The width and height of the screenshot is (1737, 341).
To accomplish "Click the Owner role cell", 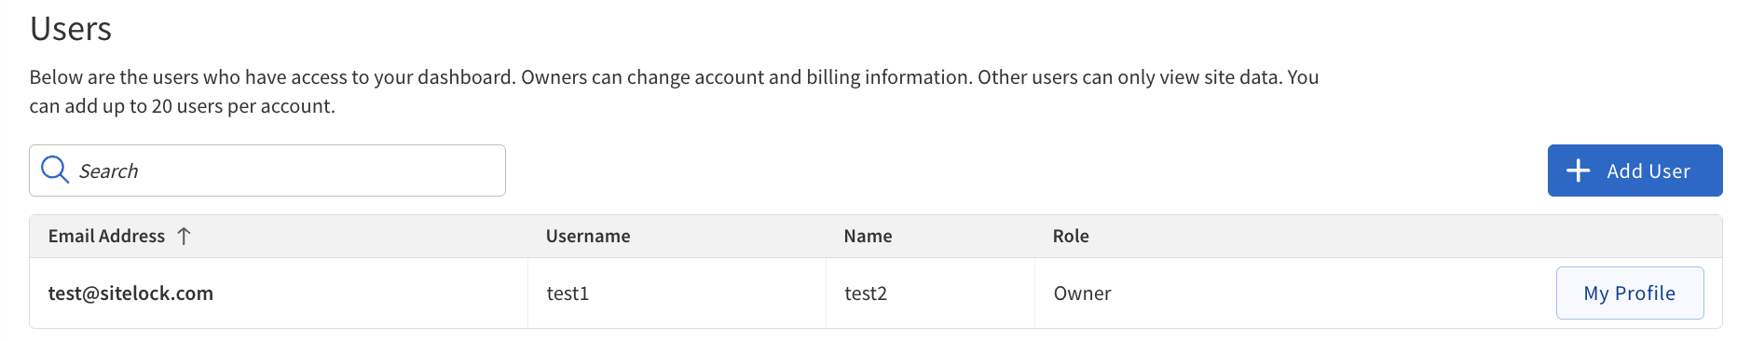I will click(1082, 293).
